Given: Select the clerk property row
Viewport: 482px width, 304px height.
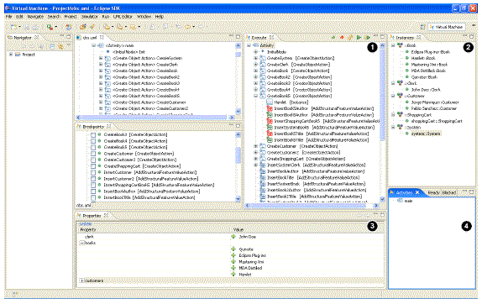Looking at the screenshot, I should coord(230,237).
